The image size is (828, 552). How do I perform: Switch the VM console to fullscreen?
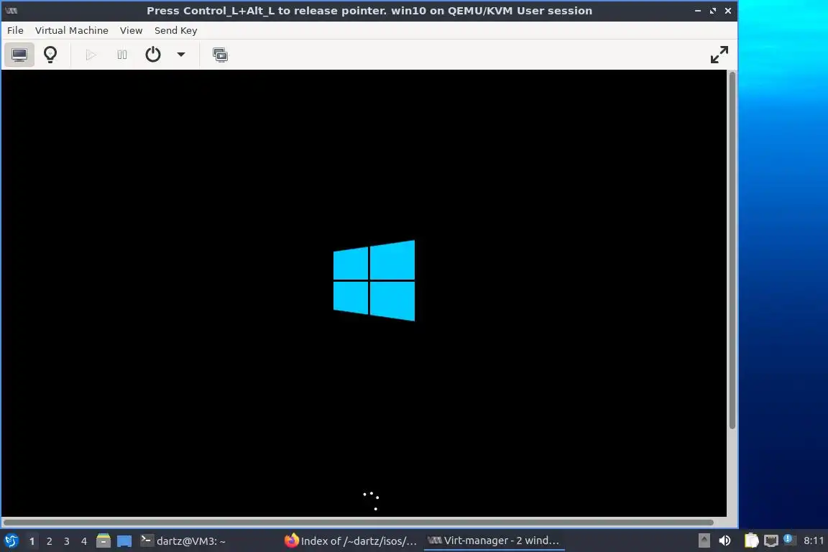719,55
